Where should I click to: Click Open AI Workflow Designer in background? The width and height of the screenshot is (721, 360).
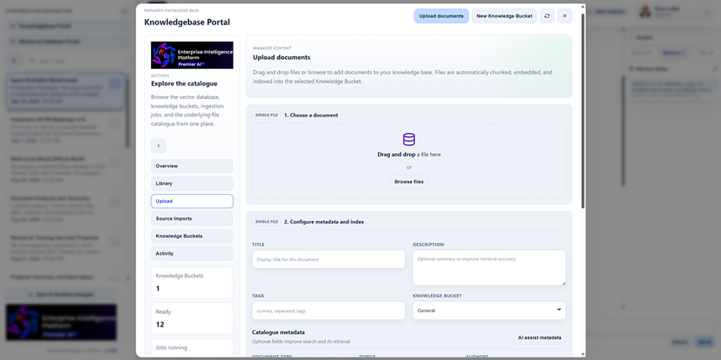pos(62,295)
